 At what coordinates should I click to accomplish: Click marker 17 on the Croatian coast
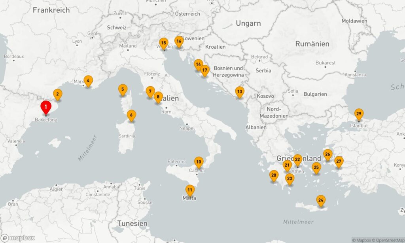204,70
